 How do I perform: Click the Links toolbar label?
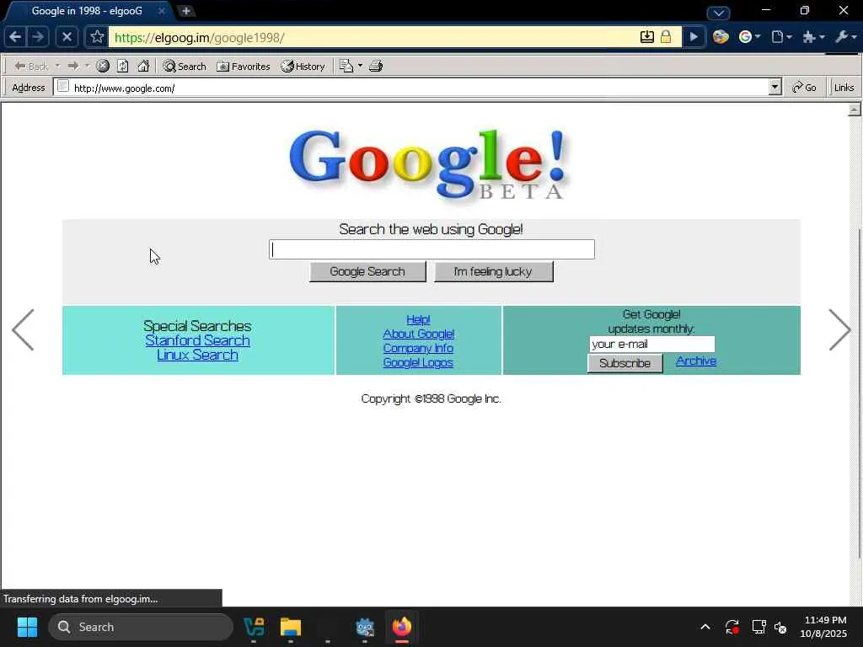click(844, 88)
